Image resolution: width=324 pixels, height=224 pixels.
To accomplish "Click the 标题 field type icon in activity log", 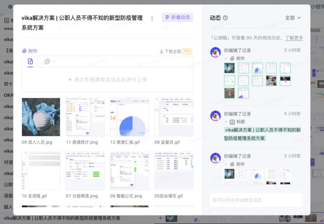I will pos(232,122).
